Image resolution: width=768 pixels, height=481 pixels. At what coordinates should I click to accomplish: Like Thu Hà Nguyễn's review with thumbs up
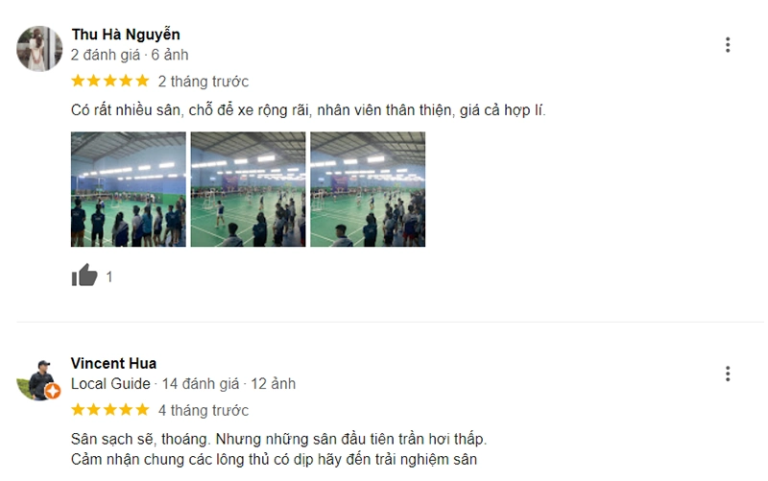84,276
